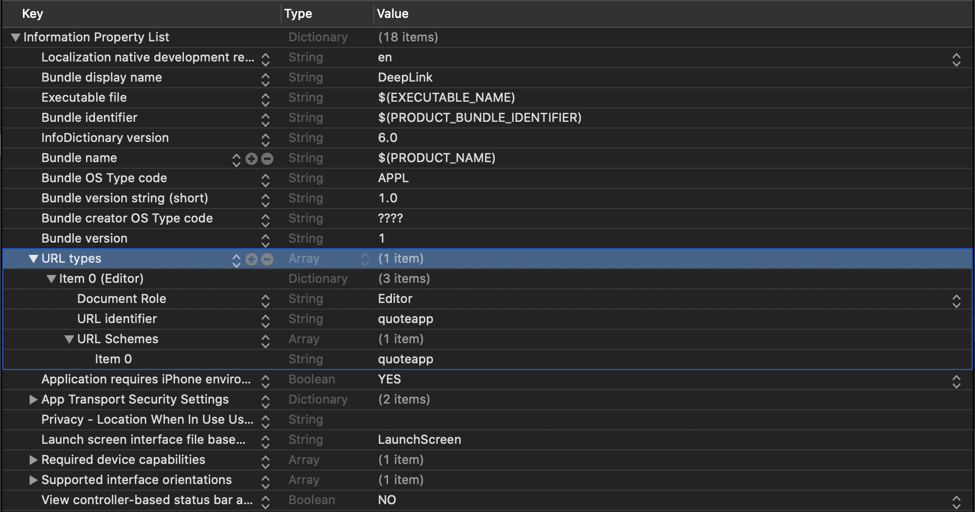
Task: Open value dropdown for Localization en
Action: click(957, 59)
